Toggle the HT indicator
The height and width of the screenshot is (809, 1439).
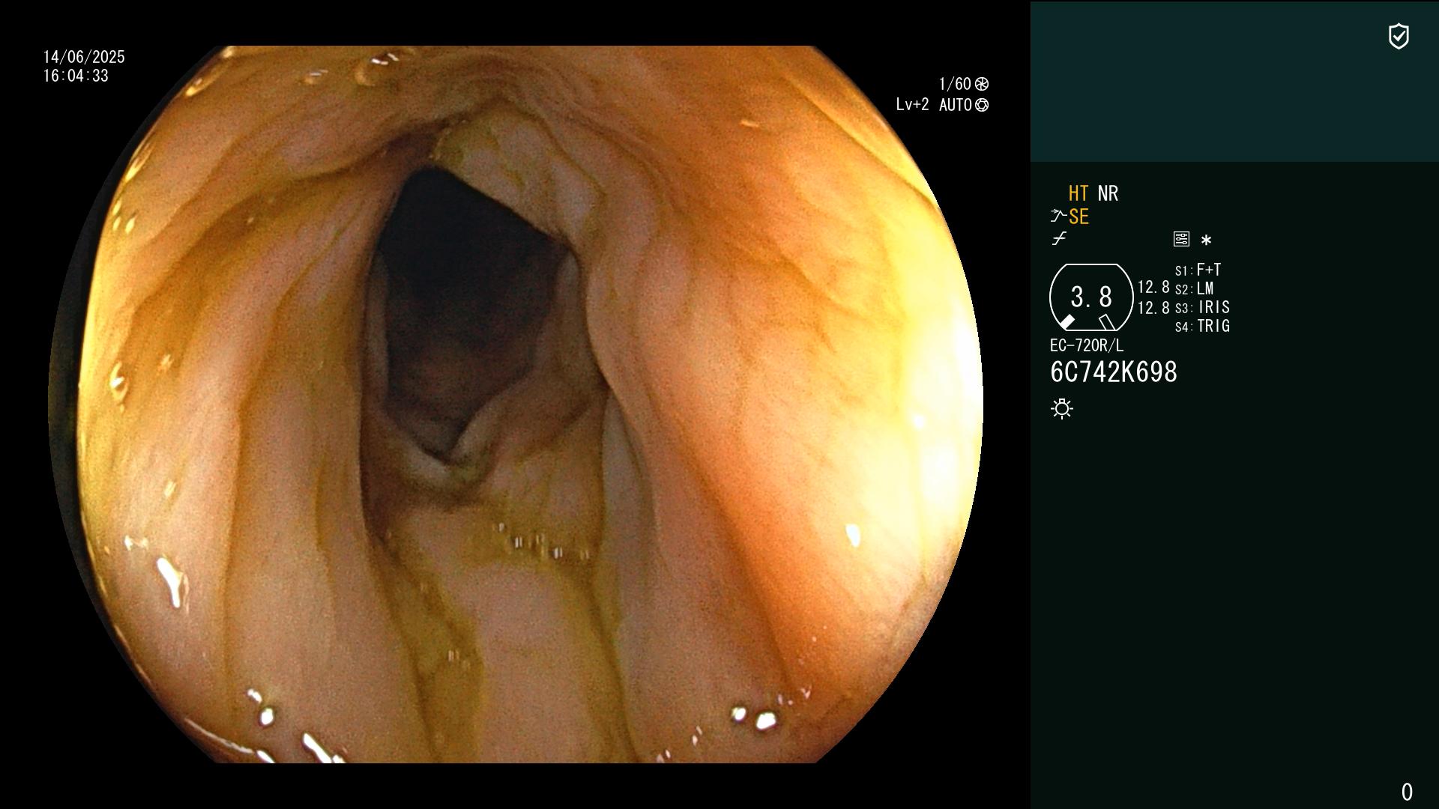pos(1079,193)
